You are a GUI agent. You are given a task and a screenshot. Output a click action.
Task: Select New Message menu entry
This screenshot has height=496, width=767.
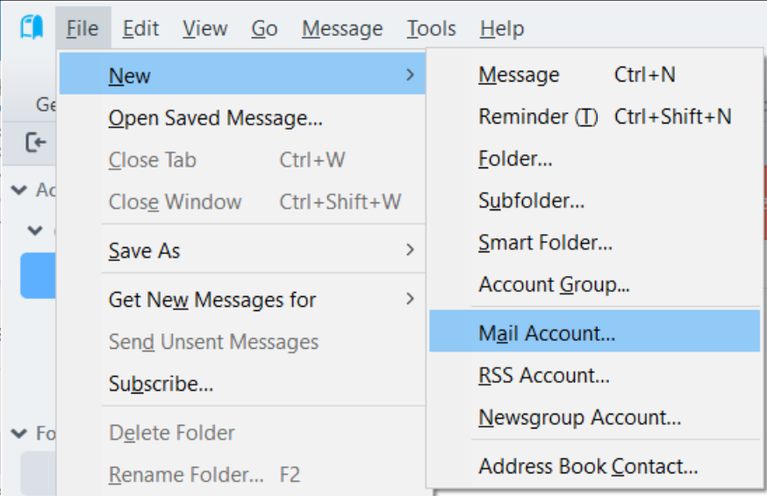tap(519, 75)
